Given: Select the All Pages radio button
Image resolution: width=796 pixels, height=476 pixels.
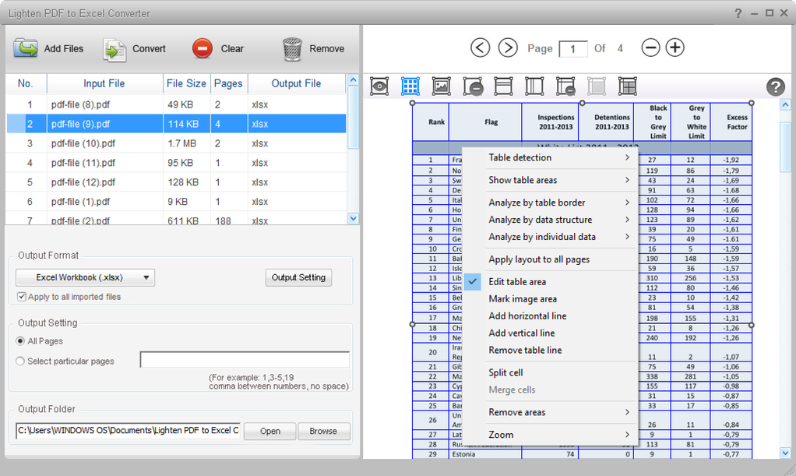Looking at the screenshot, I should (x=20, y=341).
